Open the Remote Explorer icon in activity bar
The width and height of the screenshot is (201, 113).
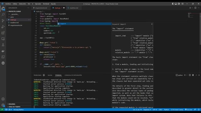click(3, 39)
